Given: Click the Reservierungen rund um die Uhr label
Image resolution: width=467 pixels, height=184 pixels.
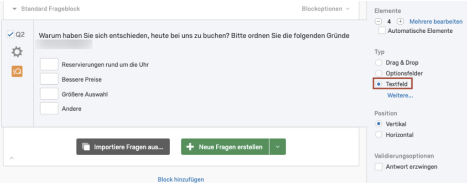Looking at the screenshot, I should click(105, 65).
